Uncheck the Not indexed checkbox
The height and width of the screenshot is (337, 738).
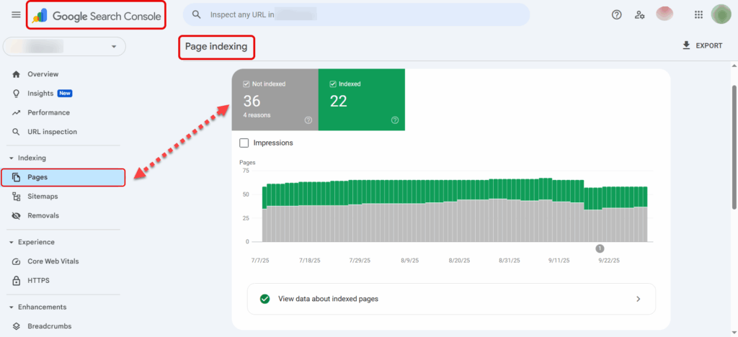click(246, 84)
